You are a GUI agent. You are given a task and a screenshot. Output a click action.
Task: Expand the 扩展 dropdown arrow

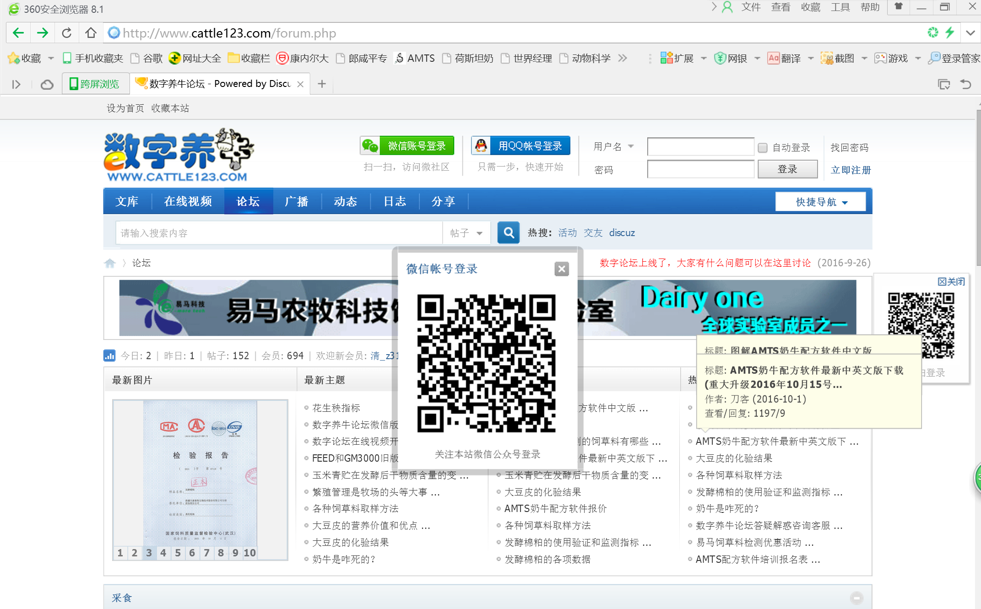tap(704, 59)
